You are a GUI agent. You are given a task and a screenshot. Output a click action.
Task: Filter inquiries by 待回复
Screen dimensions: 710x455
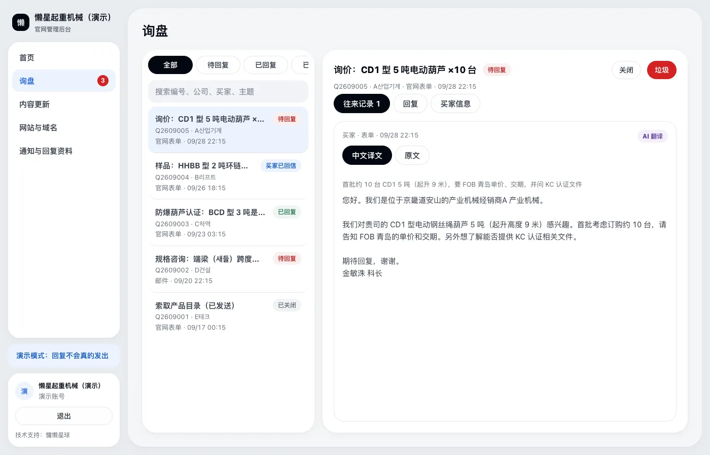click(x=218, y=65)
